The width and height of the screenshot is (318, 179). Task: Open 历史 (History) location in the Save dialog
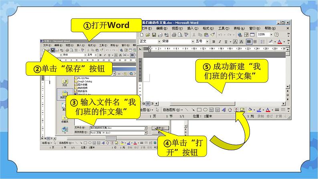65,82
